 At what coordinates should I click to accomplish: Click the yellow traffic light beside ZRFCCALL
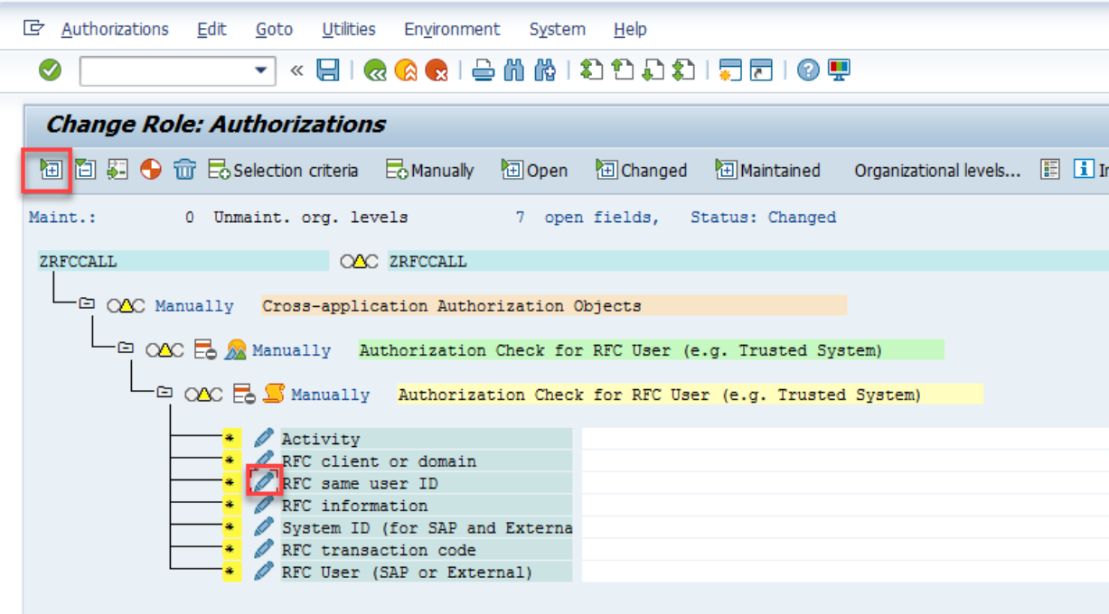click(x=360, y=262)
